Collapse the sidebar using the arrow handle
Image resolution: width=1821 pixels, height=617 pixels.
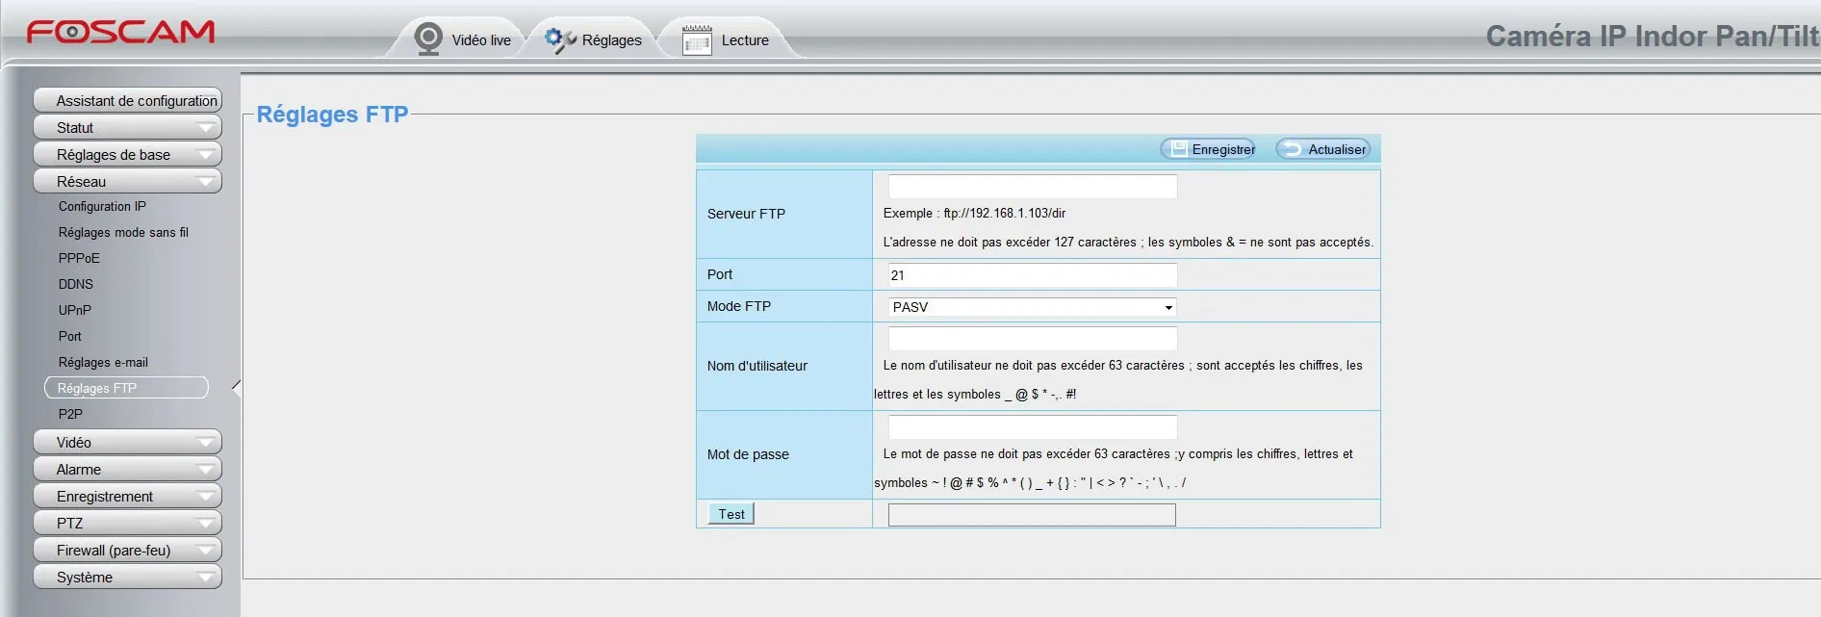[x=237, y=387]
